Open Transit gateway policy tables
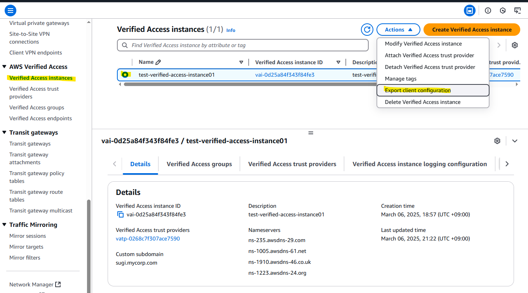The image size is (528, 293). pyautogui.click(x=37, y=177)
